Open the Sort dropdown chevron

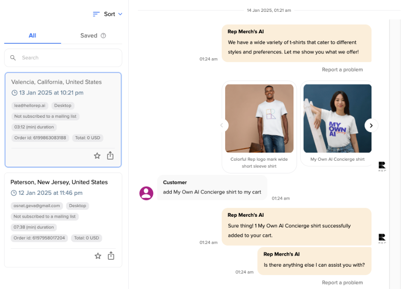(x=120, y=14)
